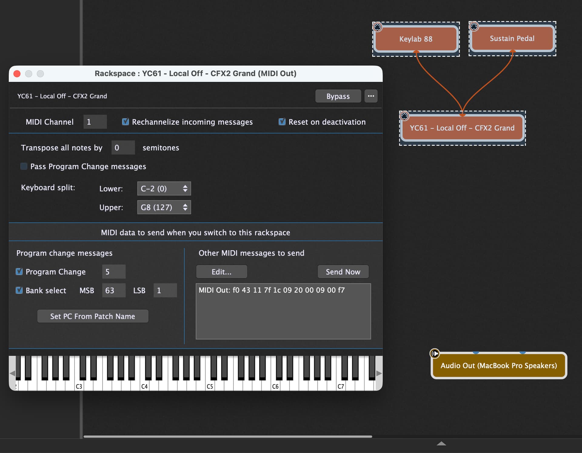This screenshot has width=582, height=453.
Task: Open the Upper keyboard split dropdown
Action: [164, 207]
